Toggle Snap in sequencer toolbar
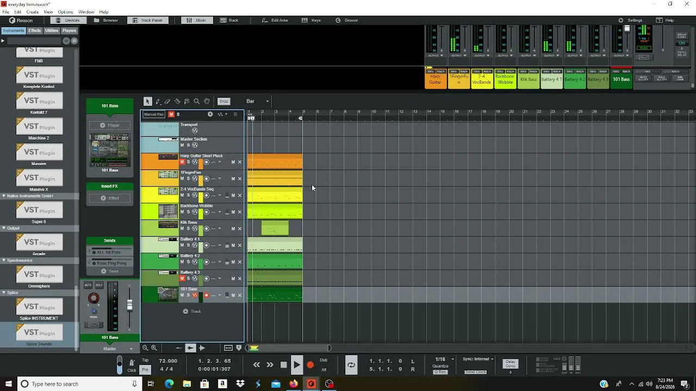This screenshot has width=696, height=391. tap(223, 102)
